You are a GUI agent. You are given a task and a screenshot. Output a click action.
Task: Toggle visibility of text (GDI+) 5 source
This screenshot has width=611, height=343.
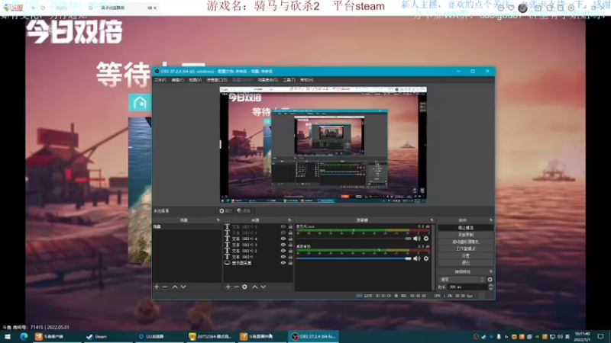click(283, 226)
